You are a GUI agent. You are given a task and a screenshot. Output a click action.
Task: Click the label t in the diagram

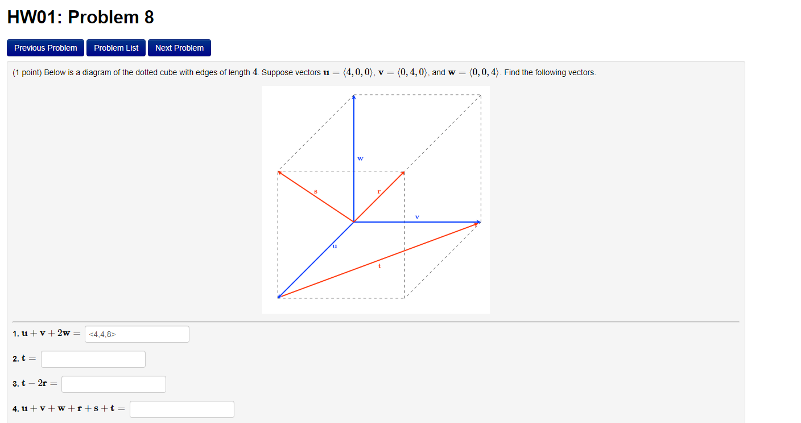(x=379, y=265)
